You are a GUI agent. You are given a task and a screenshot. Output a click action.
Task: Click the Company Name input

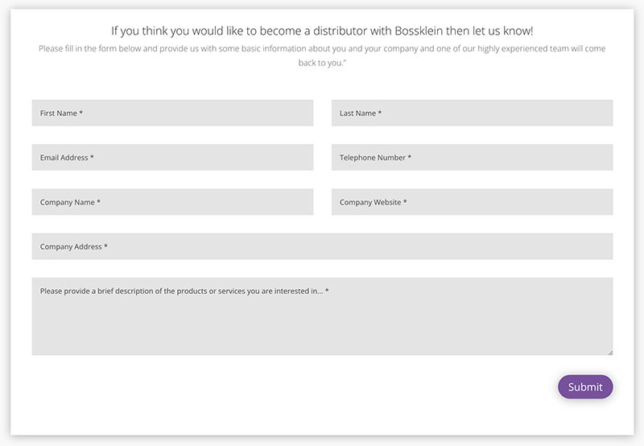[x=172, y=202]
